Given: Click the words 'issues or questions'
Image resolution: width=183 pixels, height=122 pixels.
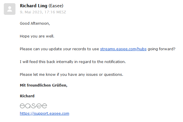Looking at the screenshot, I should [104, 74].
